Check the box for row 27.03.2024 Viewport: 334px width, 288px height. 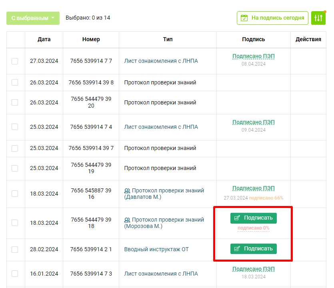[15, 61]
